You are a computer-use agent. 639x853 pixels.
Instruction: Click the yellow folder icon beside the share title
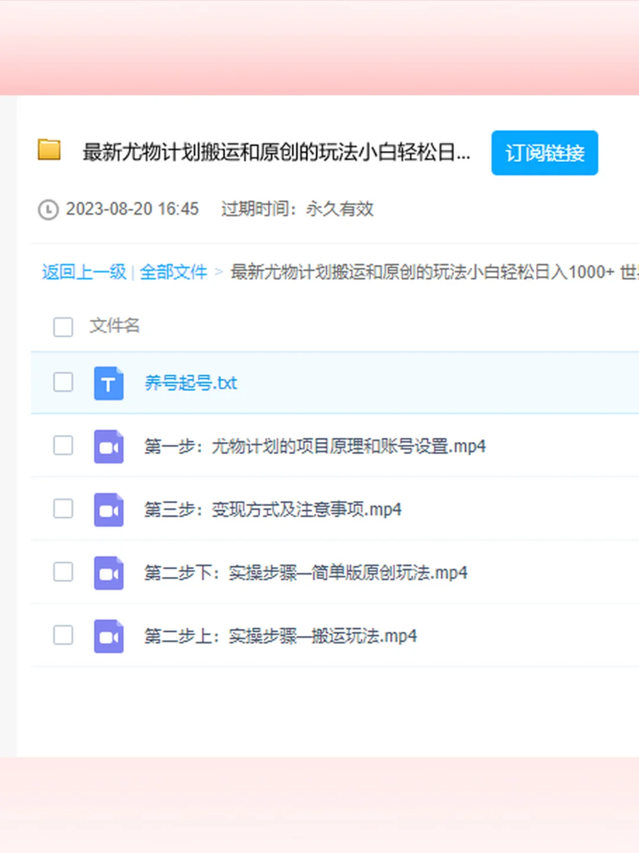click(x=49, y=149)
